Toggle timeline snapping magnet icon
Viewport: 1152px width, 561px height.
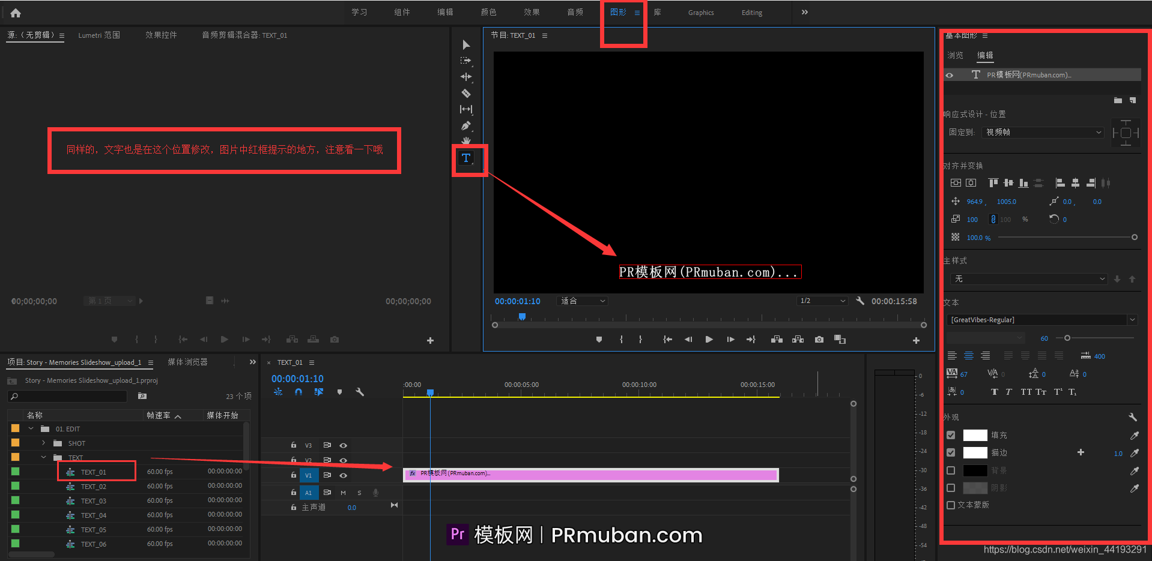299,392
